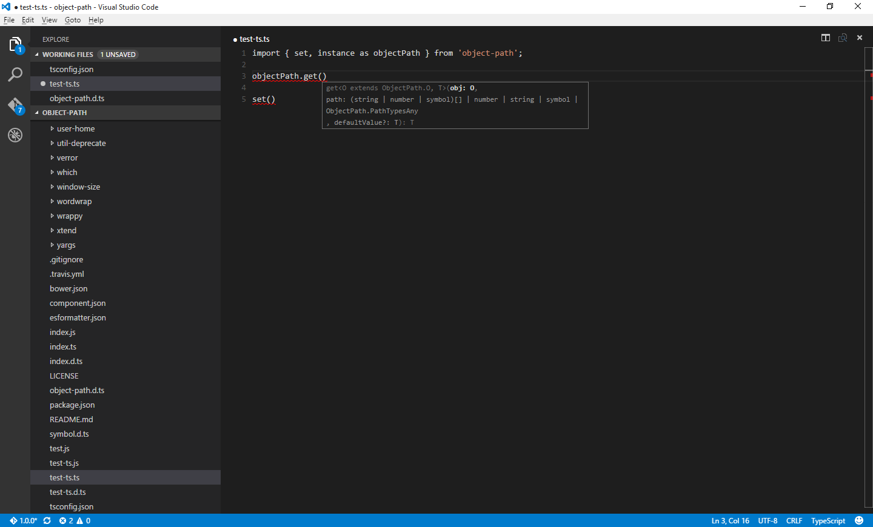Open the .travis.yml file

125,274
